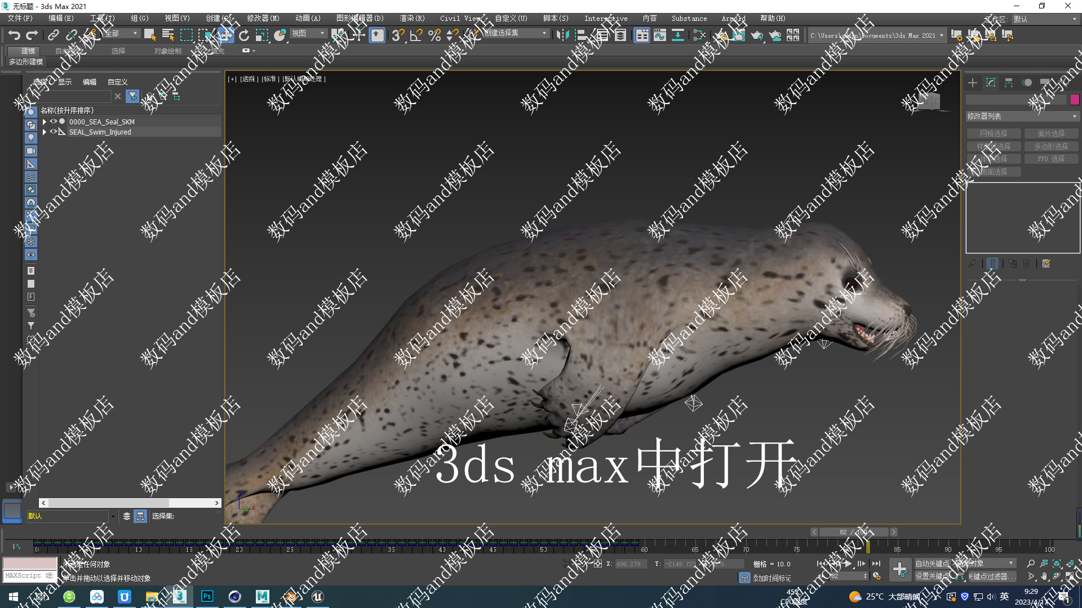Screen dimensions: 1082x608
Task: Click the 多边形选择 modifier button
Action: (x=1051, y=146)
